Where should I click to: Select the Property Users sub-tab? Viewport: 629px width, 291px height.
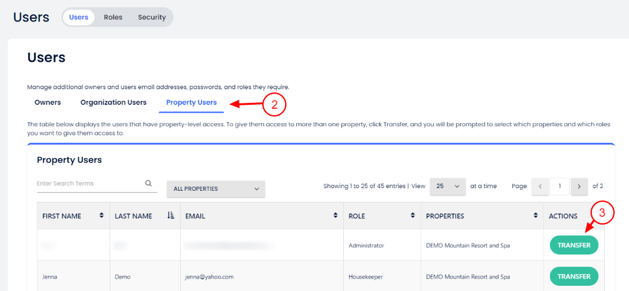[191, 102]
